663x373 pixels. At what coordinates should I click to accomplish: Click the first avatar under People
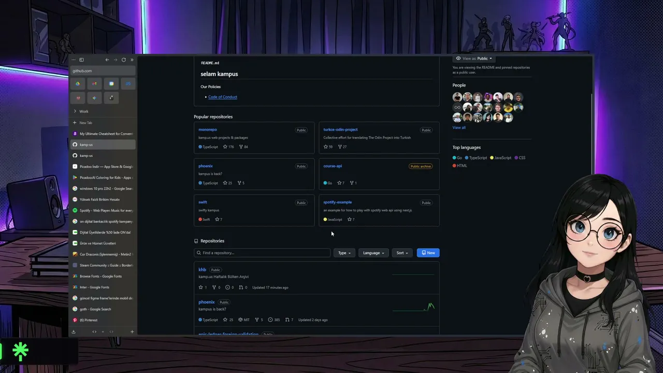[x=457, y=97]
